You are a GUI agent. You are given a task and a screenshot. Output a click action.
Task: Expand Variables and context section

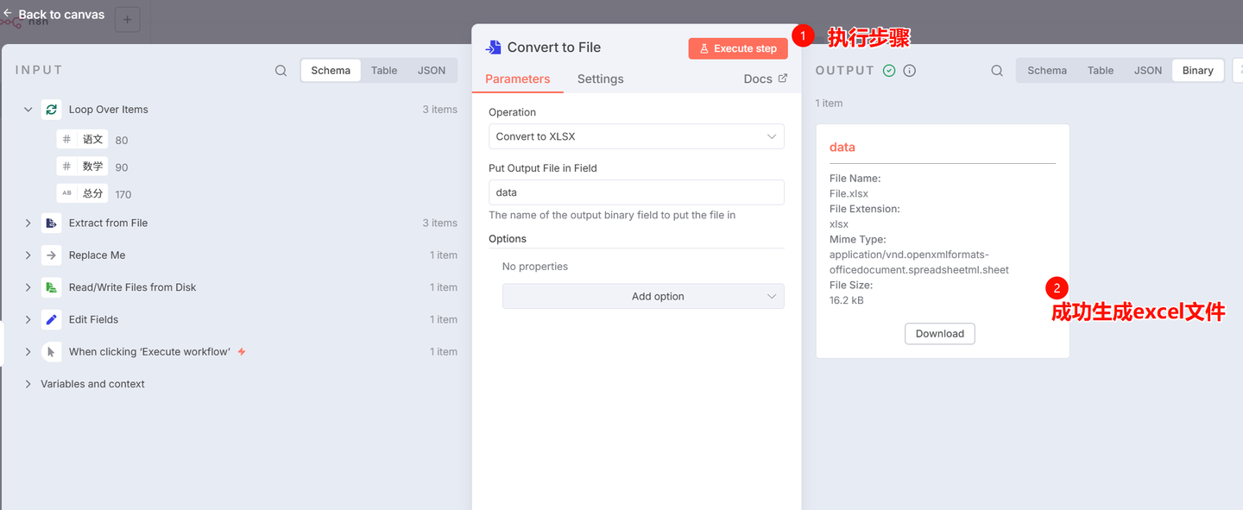28,384
